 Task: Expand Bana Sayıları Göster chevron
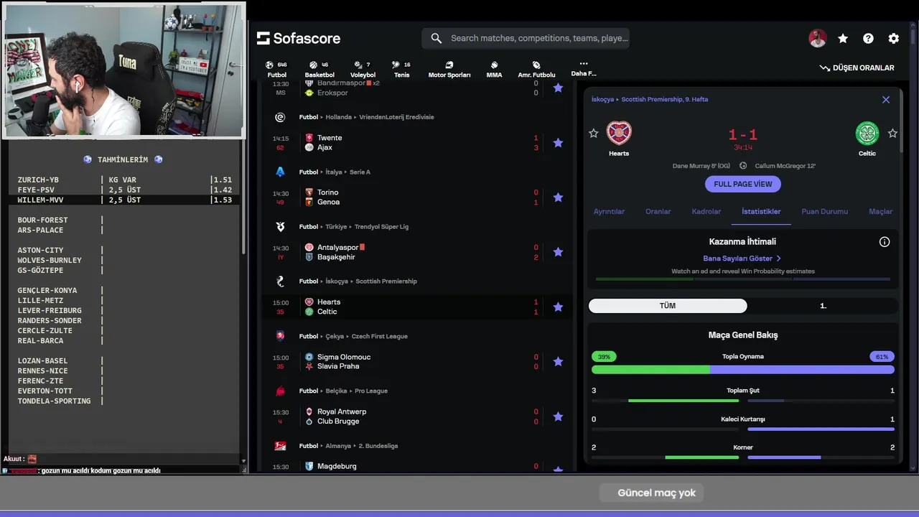pyautogui.click(x=779, y=258)
